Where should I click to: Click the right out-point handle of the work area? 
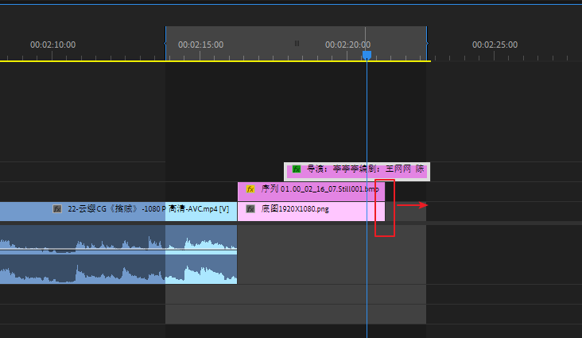coord(426,45)
